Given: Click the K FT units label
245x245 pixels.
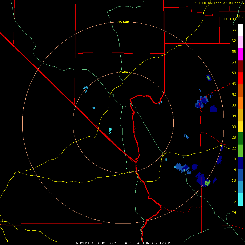Looking at the screenshot, I should point(230,19).
